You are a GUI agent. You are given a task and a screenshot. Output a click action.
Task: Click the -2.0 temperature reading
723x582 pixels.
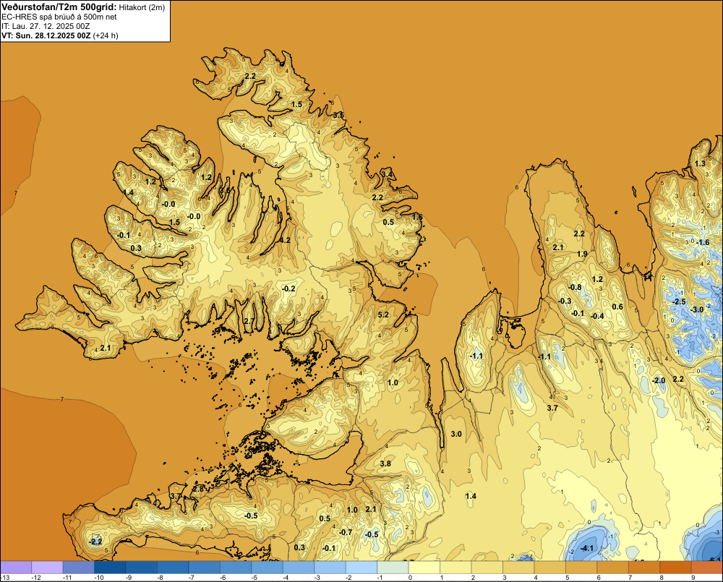click(x=659, y=380)
